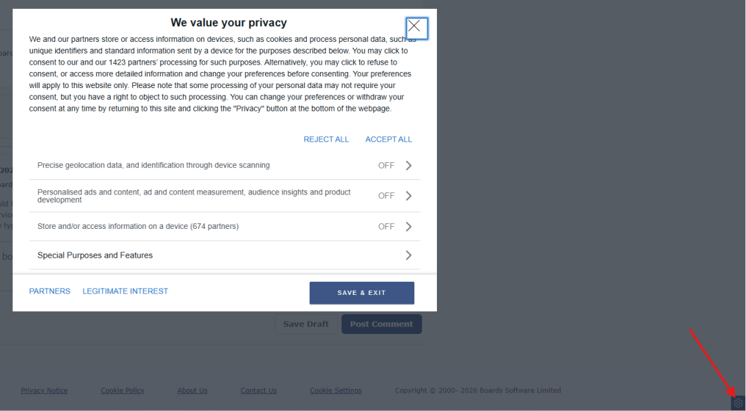Open Cookie Policy footer link
Image resolution: width=746 pixels, height=411 pixels.
point(122,390)
